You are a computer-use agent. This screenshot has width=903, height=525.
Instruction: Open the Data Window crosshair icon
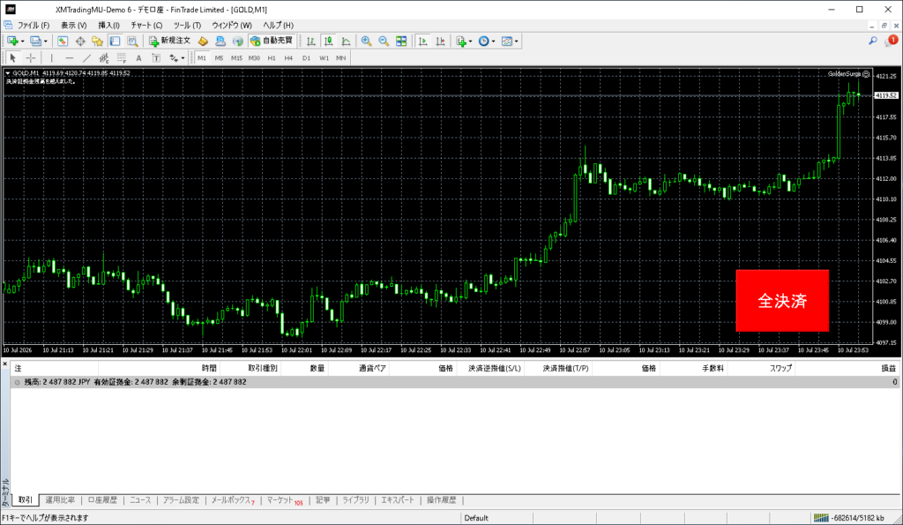coord(80,41)
